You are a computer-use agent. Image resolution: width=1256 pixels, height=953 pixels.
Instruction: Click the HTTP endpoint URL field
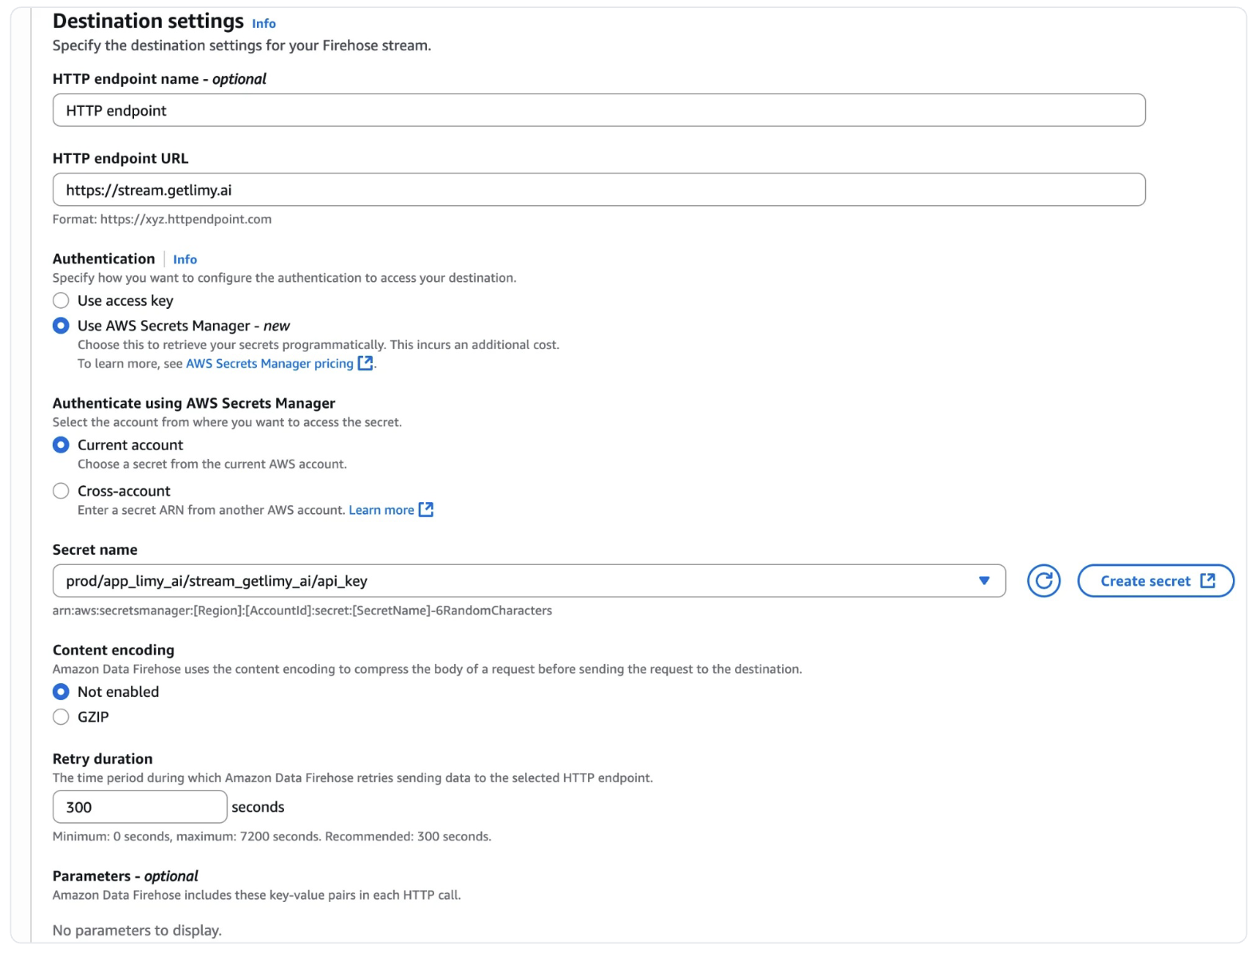coord(598,190)
